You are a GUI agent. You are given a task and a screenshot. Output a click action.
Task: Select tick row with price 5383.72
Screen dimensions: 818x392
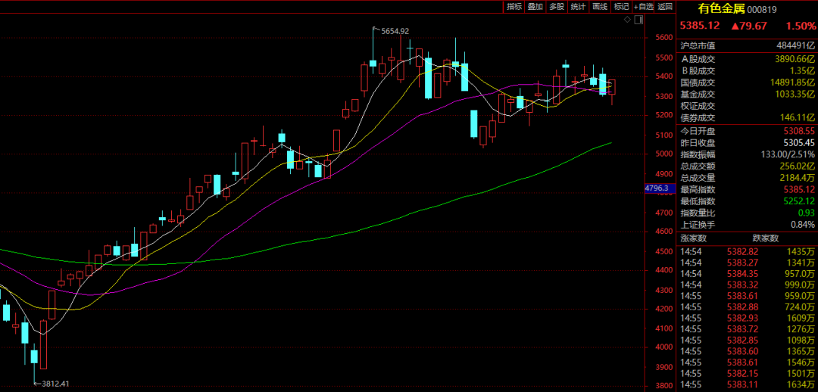(x=748, y=329)
